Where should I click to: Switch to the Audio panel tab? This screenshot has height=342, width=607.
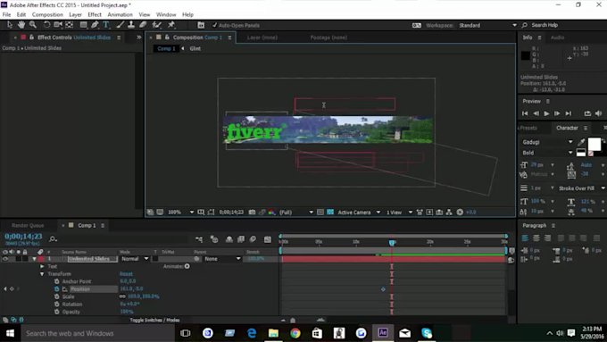tap(557, 38)
